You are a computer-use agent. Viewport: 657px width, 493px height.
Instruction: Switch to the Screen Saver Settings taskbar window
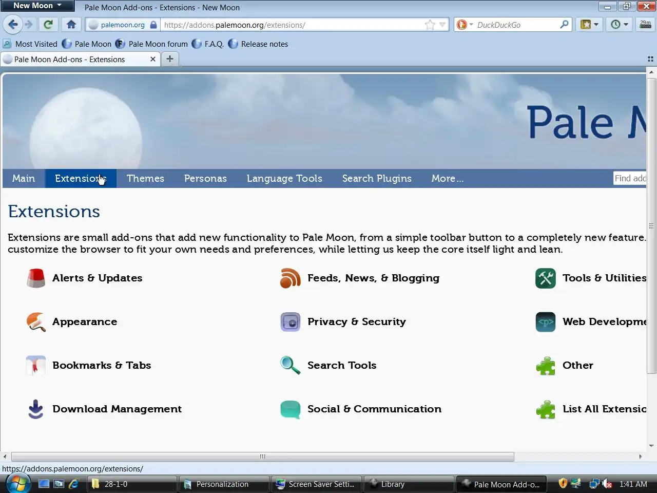pyautogui.click(x=316, y=484)
